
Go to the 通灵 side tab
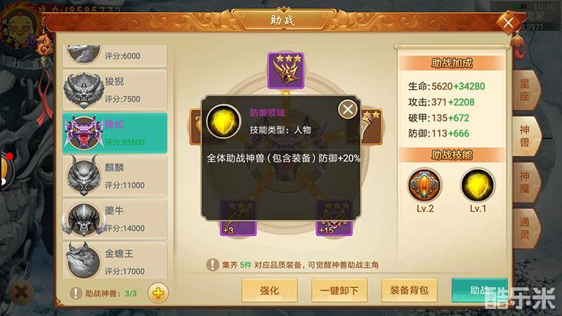click(525, 228)
